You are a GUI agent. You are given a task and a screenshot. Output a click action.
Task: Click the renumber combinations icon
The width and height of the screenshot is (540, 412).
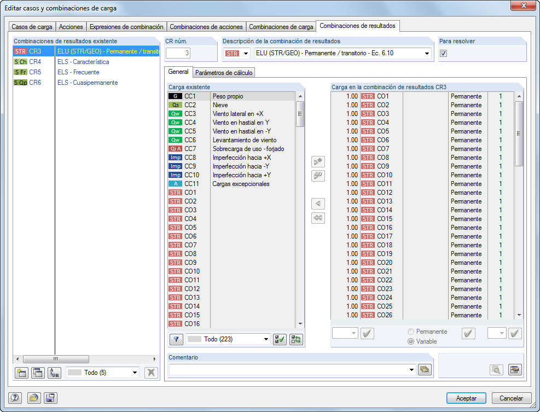[54, 373]
